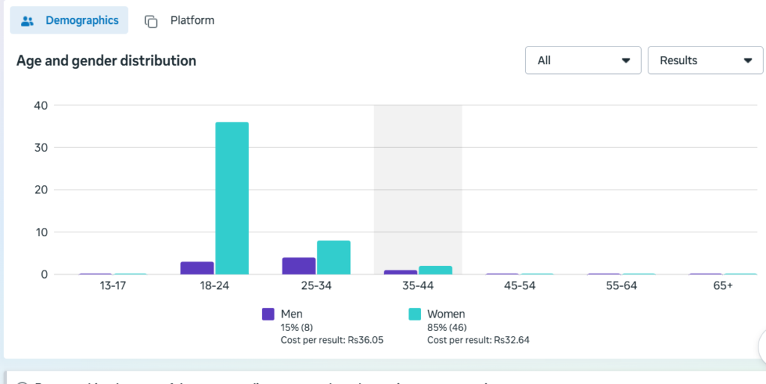Toggle the Women series label in the legend
This screenshot has width=766, height=384.
tap(446, 314)
